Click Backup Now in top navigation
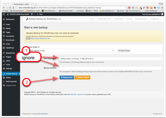This screenshot has height=118, width=166. click(x=119, y=19)
